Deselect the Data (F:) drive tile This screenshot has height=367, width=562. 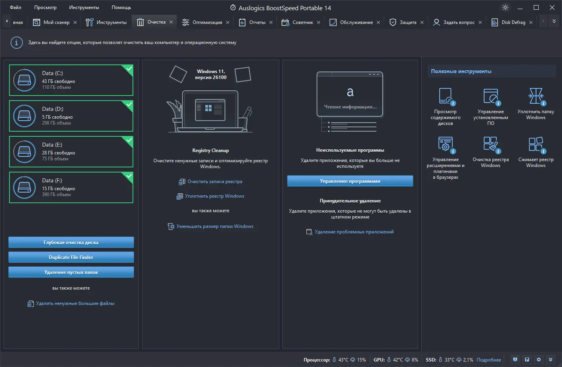tap(71, 187)
